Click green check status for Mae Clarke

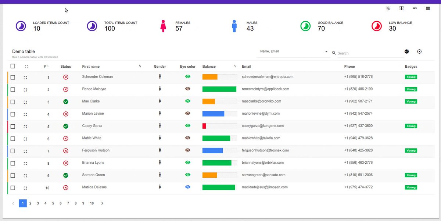[66, 101]
